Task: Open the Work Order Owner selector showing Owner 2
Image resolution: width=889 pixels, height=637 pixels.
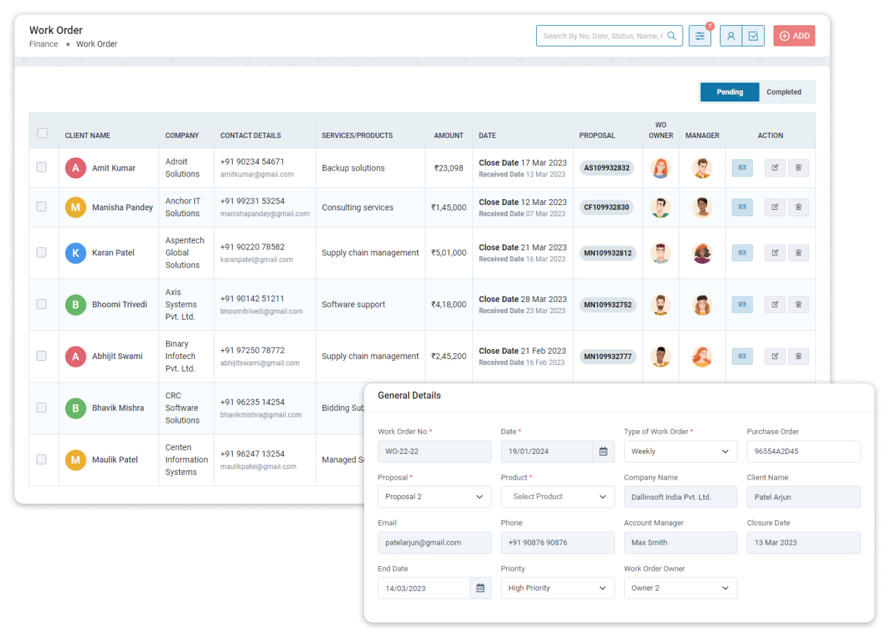Action: [x=680, y=588]
